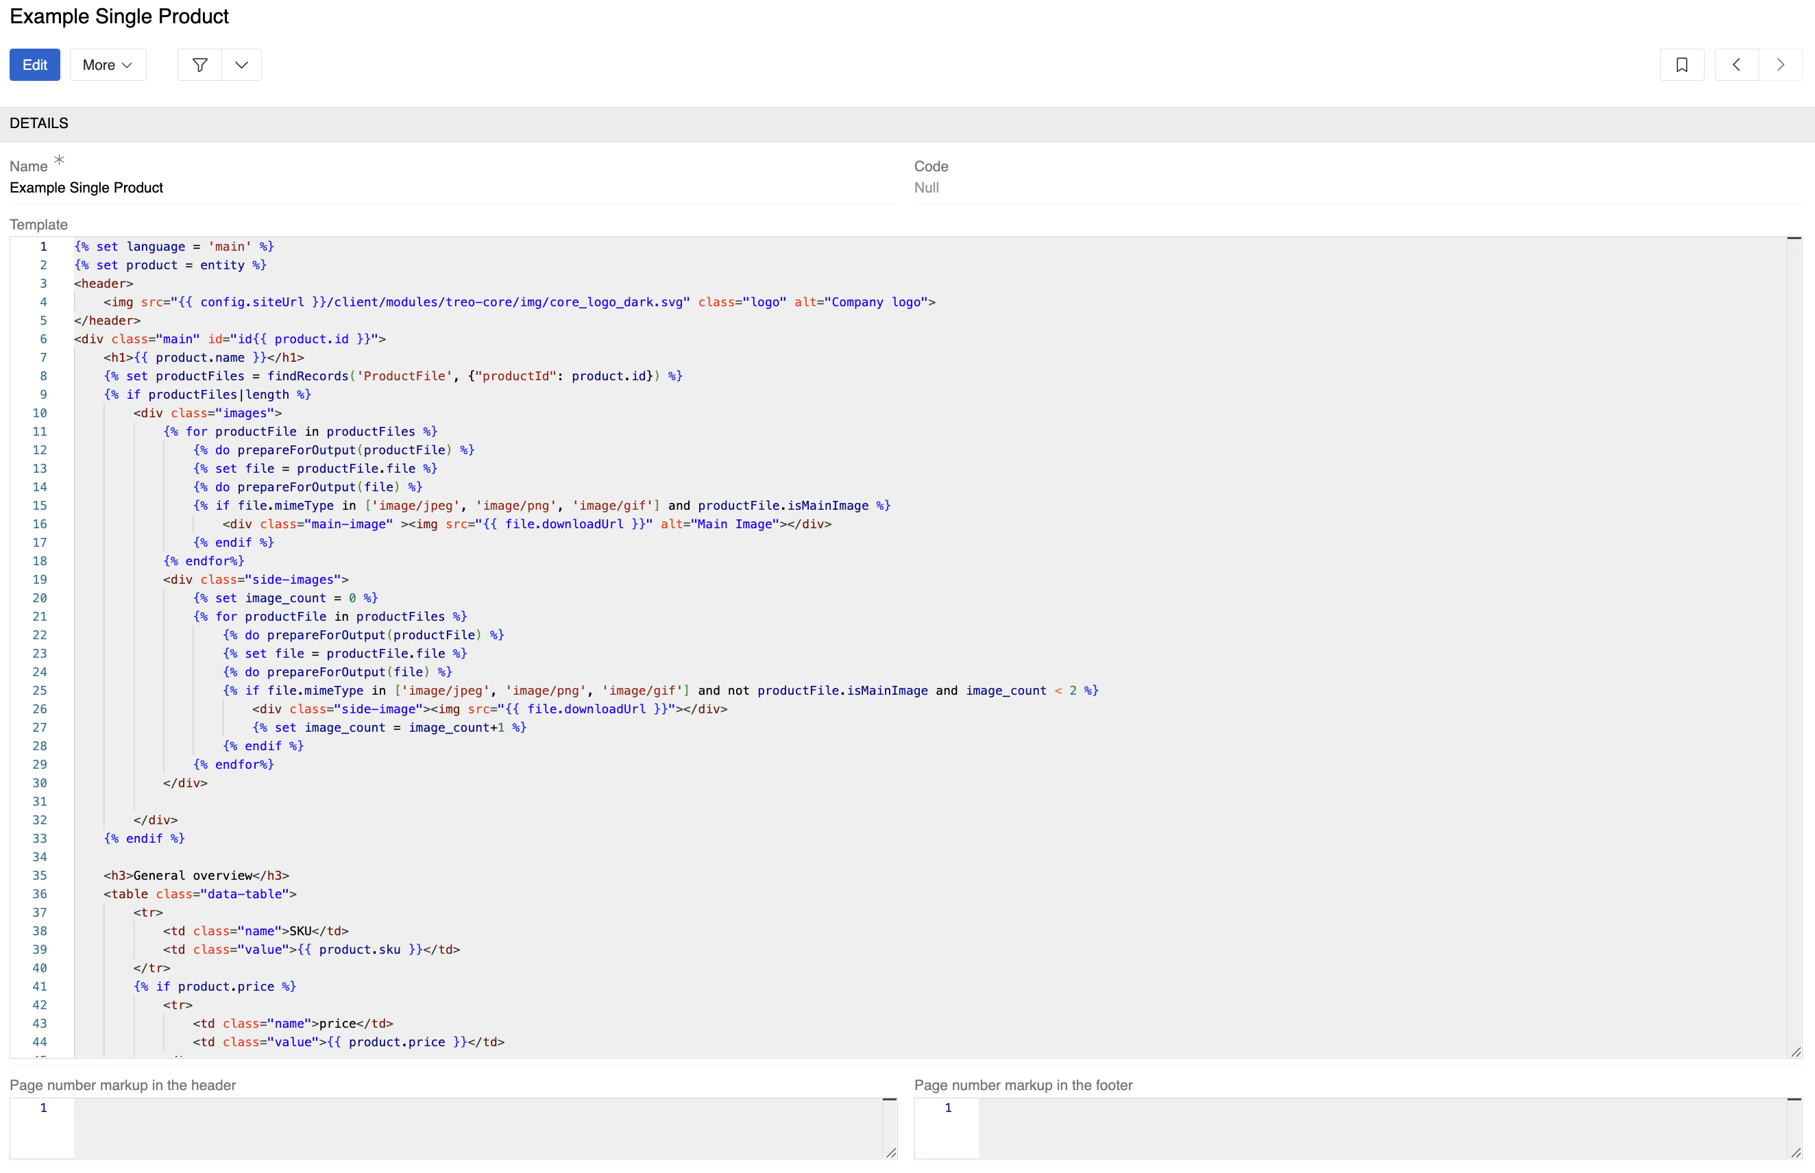Open the filter icon in the toolbar
Viewport: 1815px width, 1173px height.
point(199,64)
